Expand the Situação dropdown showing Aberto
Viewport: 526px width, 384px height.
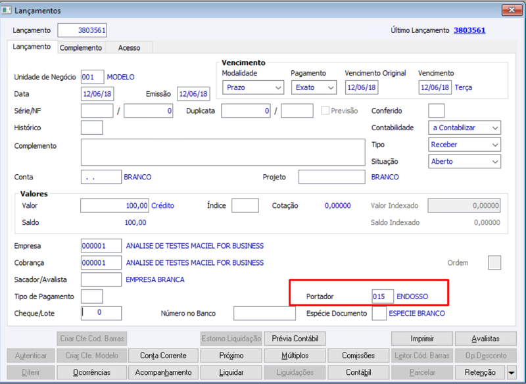click(465, 161)
